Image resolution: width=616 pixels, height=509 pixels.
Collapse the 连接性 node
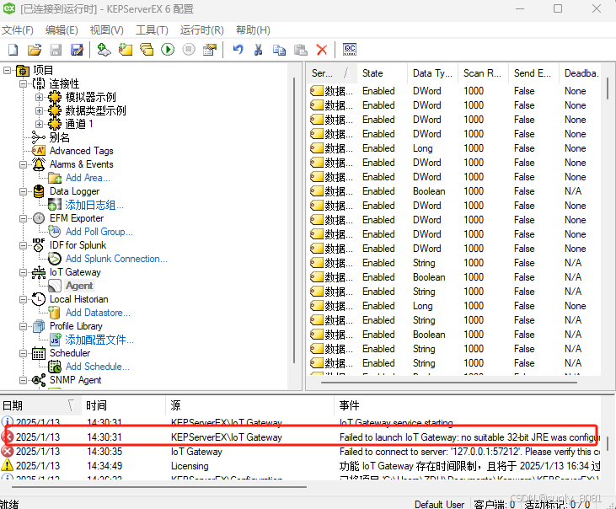24,83
